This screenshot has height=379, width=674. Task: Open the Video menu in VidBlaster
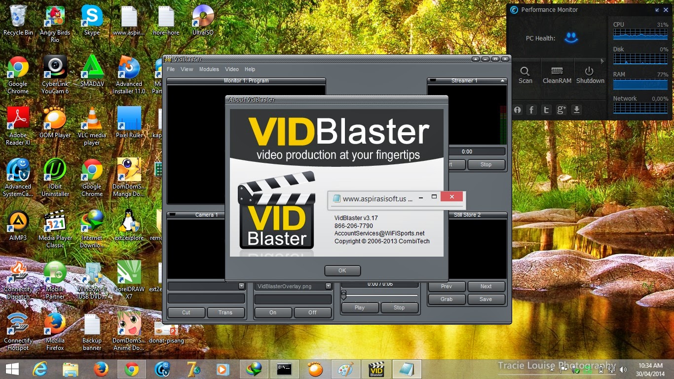tap(232, 69)
